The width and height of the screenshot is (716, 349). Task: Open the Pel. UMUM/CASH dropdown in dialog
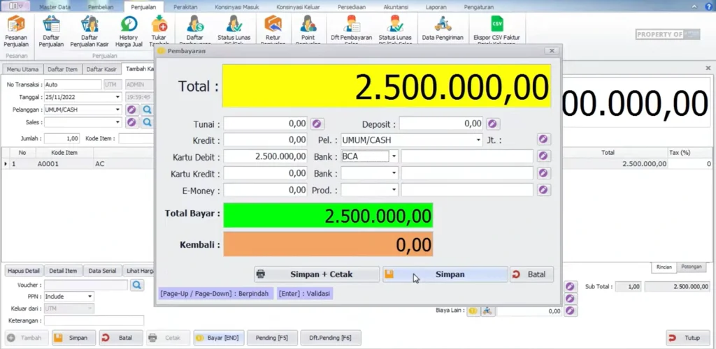pyautogui.click(x=478, y=140)
